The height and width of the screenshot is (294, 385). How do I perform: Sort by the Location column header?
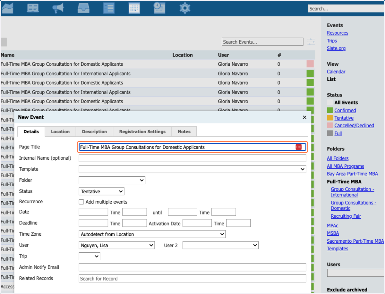point(183,55)
